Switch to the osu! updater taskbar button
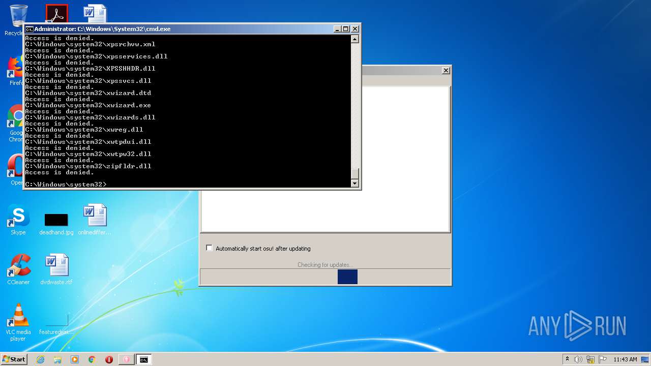 126,359
